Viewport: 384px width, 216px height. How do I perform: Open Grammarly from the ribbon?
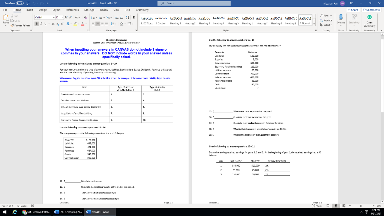click(x=369, y=21)
